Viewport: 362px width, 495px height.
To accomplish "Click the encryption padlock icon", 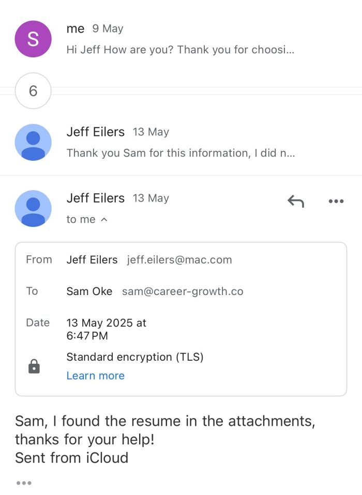I will (x=34, y=367).
